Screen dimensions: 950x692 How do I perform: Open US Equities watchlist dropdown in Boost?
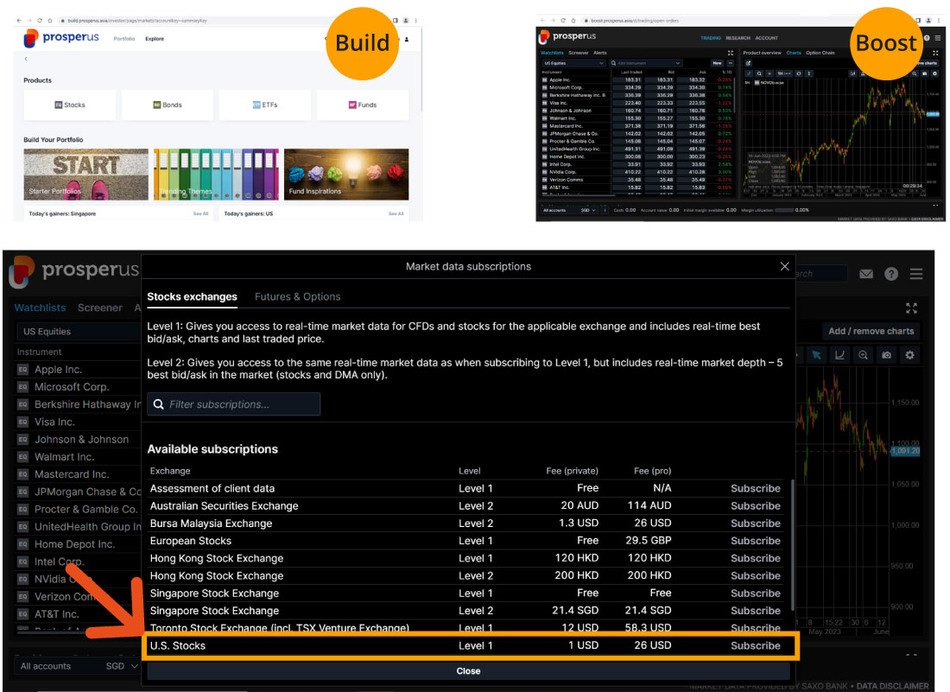(573, 63)
